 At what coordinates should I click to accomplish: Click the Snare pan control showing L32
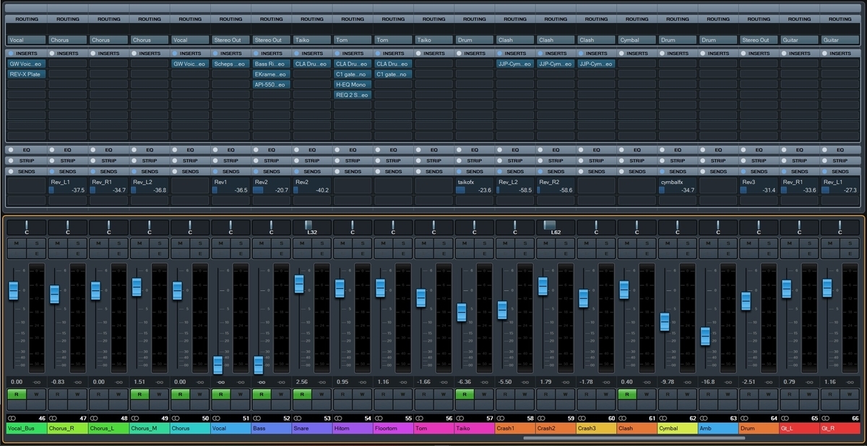pyautogui.click(x=312, y=227)
